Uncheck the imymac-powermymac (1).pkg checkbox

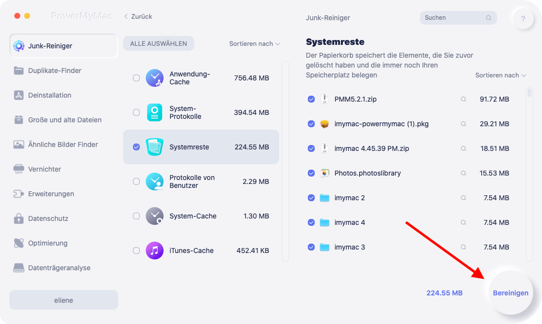click(311, 124)
